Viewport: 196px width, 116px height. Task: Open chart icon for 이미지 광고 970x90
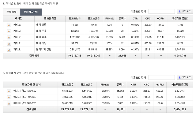(9, 97)
